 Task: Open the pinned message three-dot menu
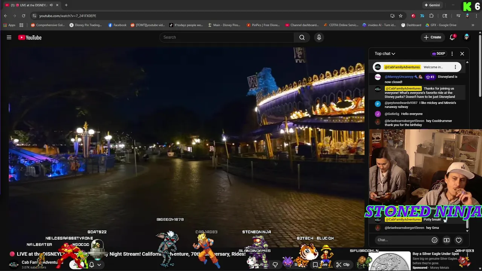point(455,67)
